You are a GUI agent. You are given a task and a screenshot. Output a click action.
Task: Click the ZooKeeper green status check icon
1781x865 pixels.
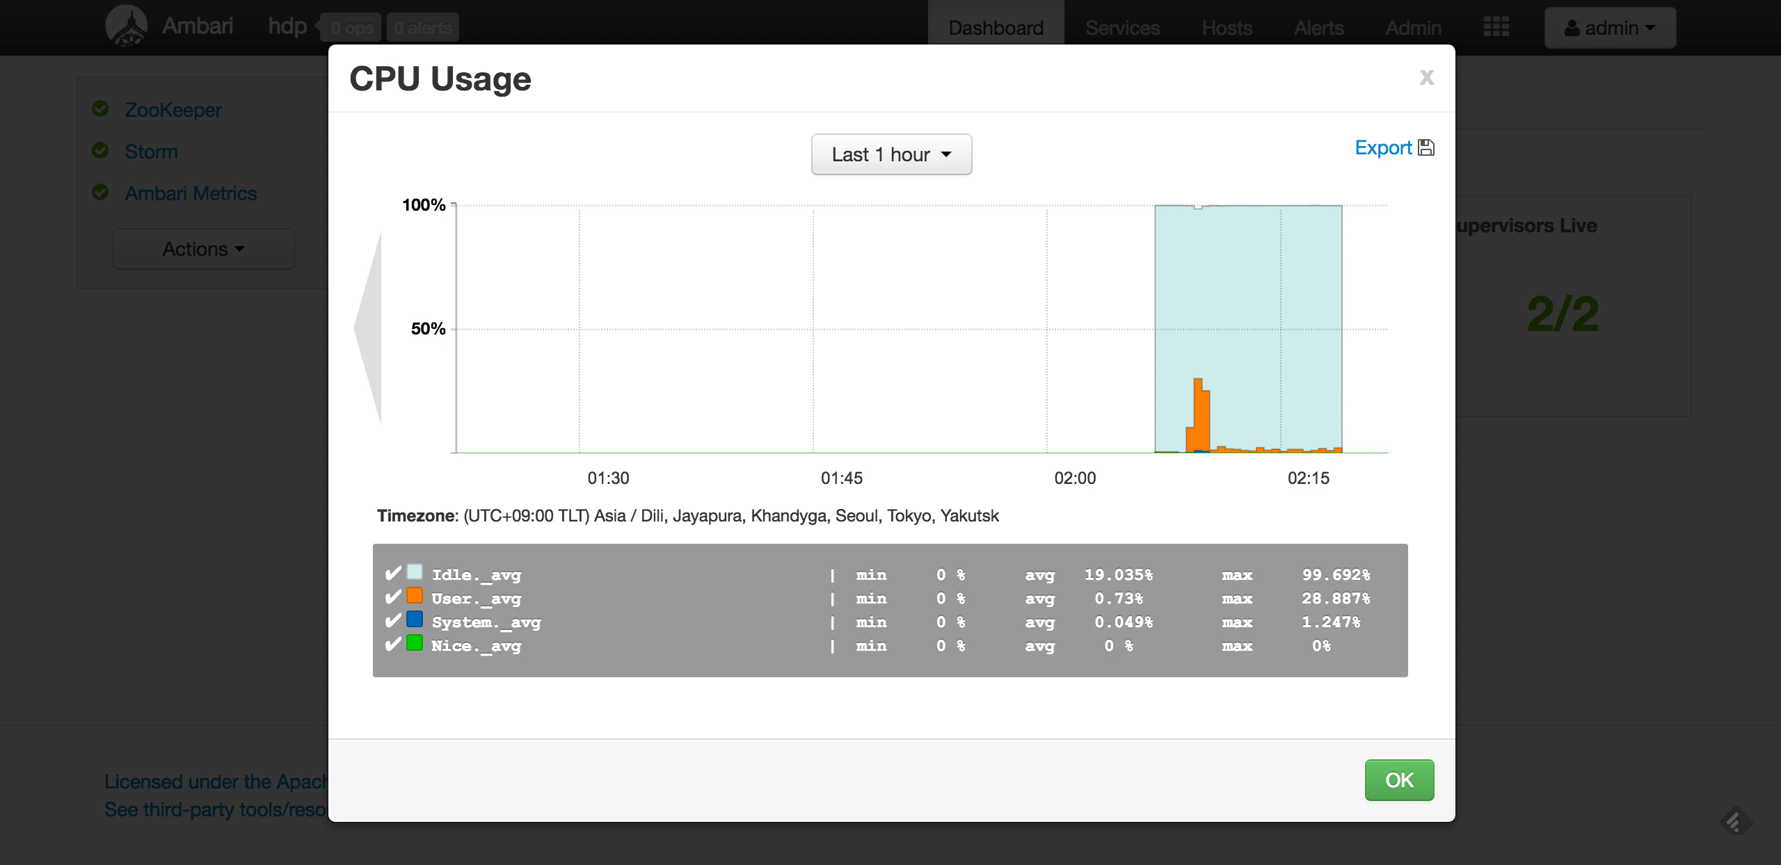tap(100, 109)
